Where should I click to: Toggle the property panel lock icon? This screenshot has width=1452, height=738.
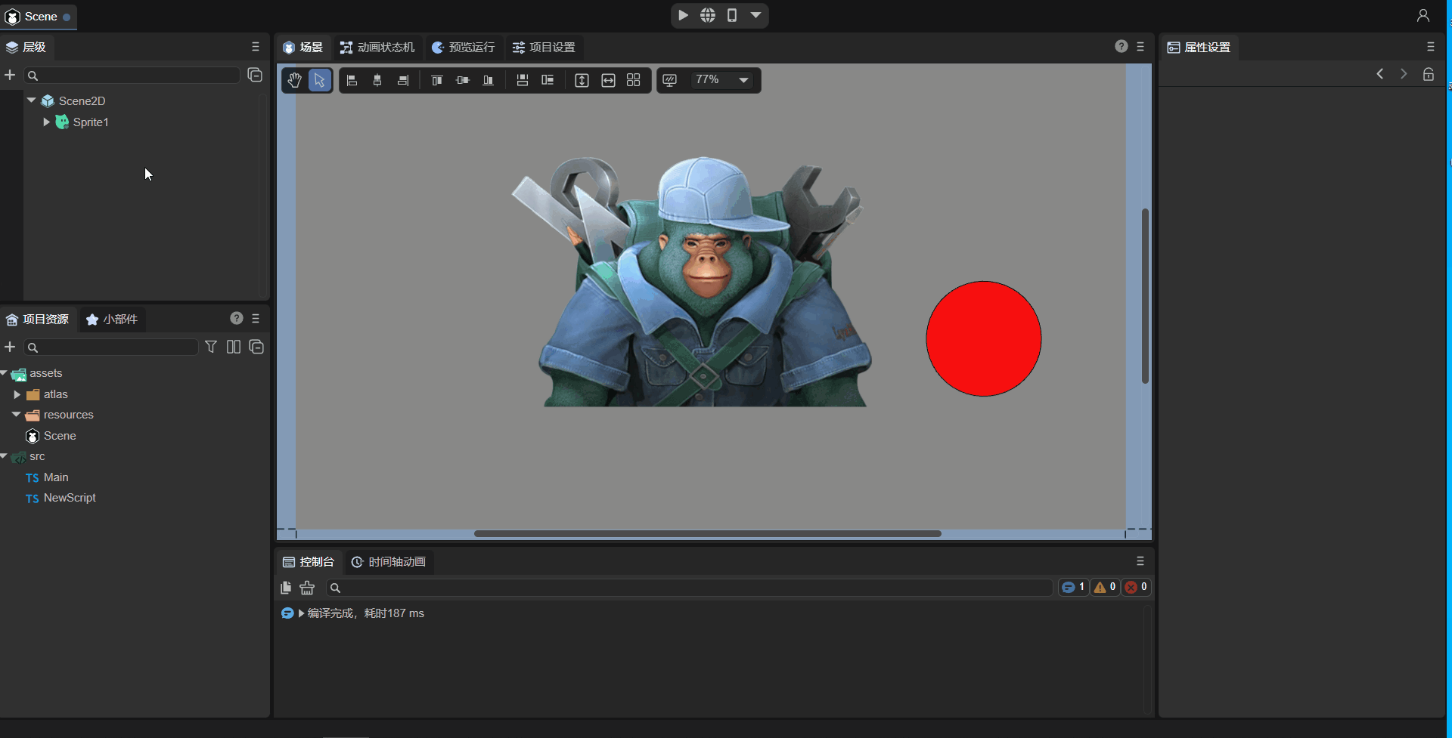coord(1429,74)
